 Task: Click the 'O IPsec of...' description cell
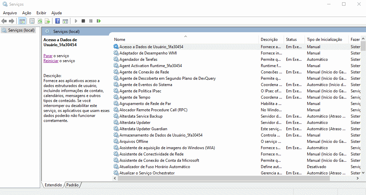pyautogui.click(x=271, y=91)
